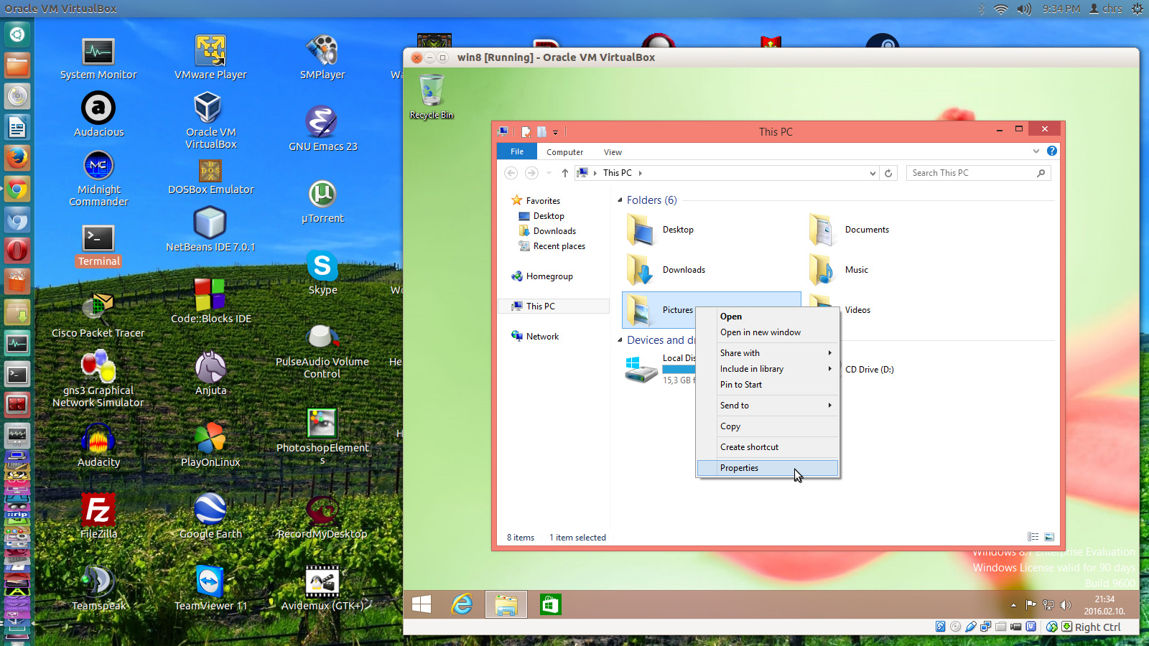Click Search This PC field
Viewport: 1149px width, 646px height.
click(x=978, y=173)
